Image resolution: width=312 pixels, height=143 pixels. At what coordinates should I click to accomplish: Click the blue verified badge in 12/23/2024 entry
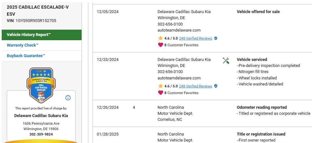click(216, 86)
